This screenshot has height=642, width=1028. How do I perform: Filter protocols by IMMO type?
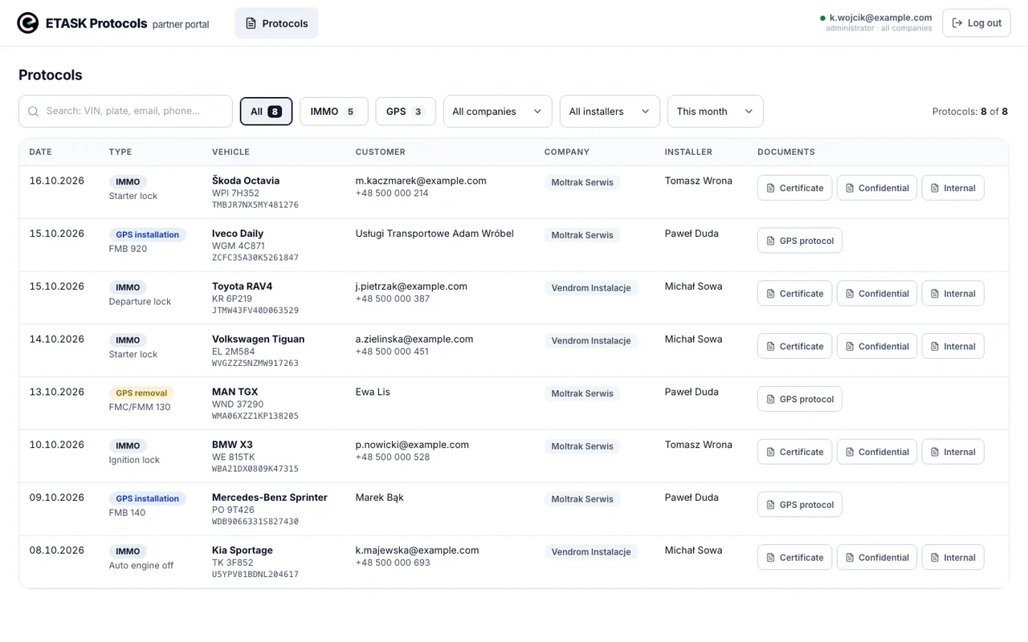pos(334,112)
